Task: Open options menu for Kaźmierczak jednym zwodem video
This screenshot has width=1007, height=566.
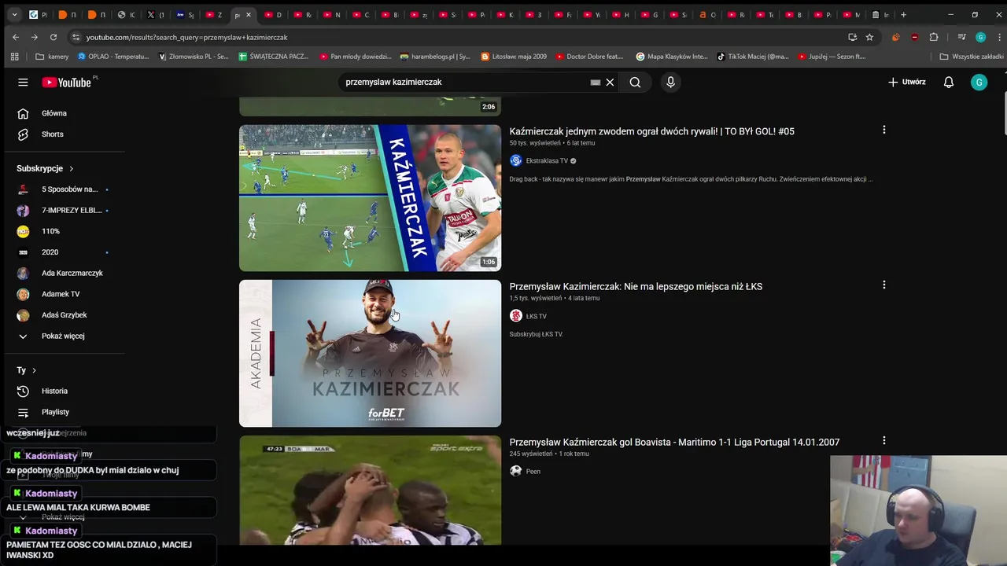Action: [883, 130]
